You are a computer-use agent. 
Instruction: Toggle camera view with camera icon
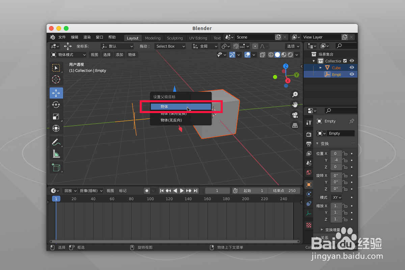tap(295, 115)
